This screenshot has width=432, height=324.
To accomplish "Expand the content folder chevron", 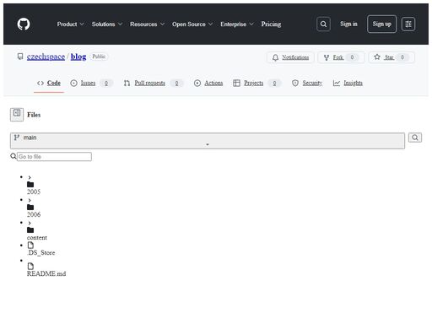I will pyautogui.click(x=30, y=223).
